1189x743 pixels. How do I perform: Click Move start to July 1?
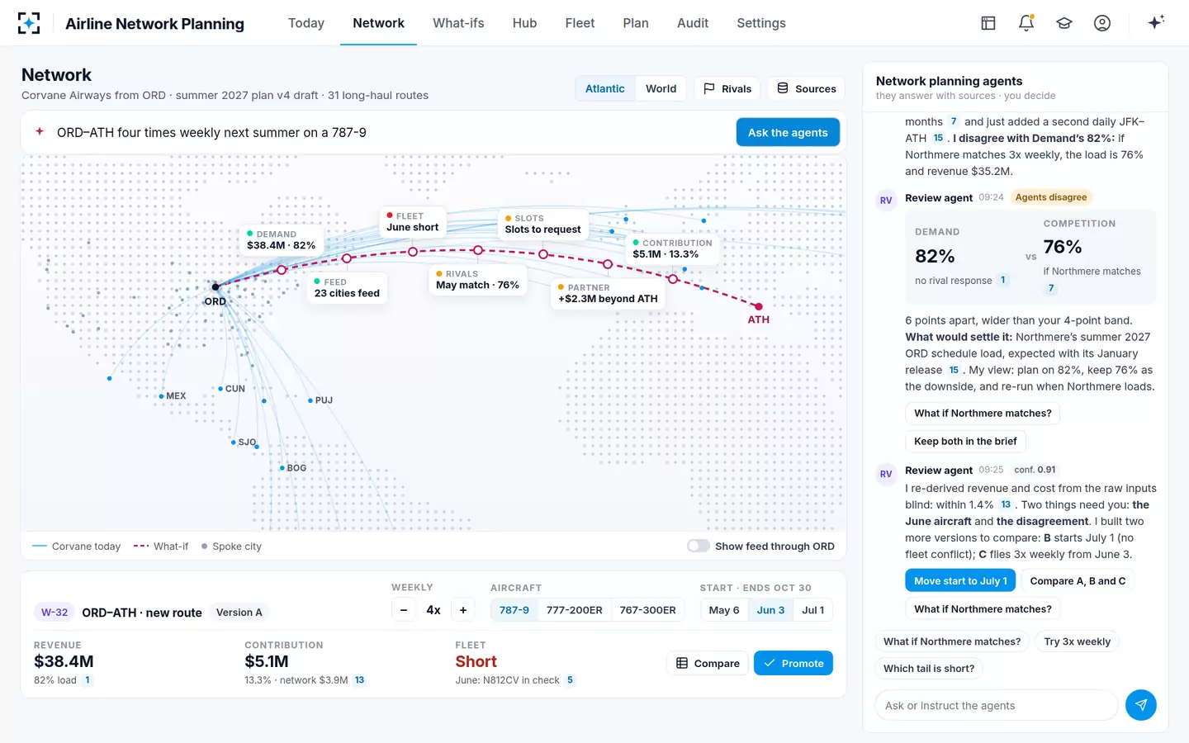point(960,580)
